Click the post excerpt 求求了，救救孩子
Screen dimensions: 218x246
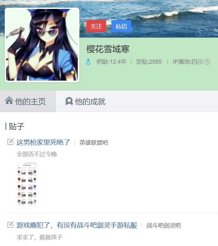click(40, 237)
